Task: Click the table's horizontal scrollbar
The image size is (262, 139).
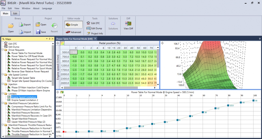Action: click(101, 88)
